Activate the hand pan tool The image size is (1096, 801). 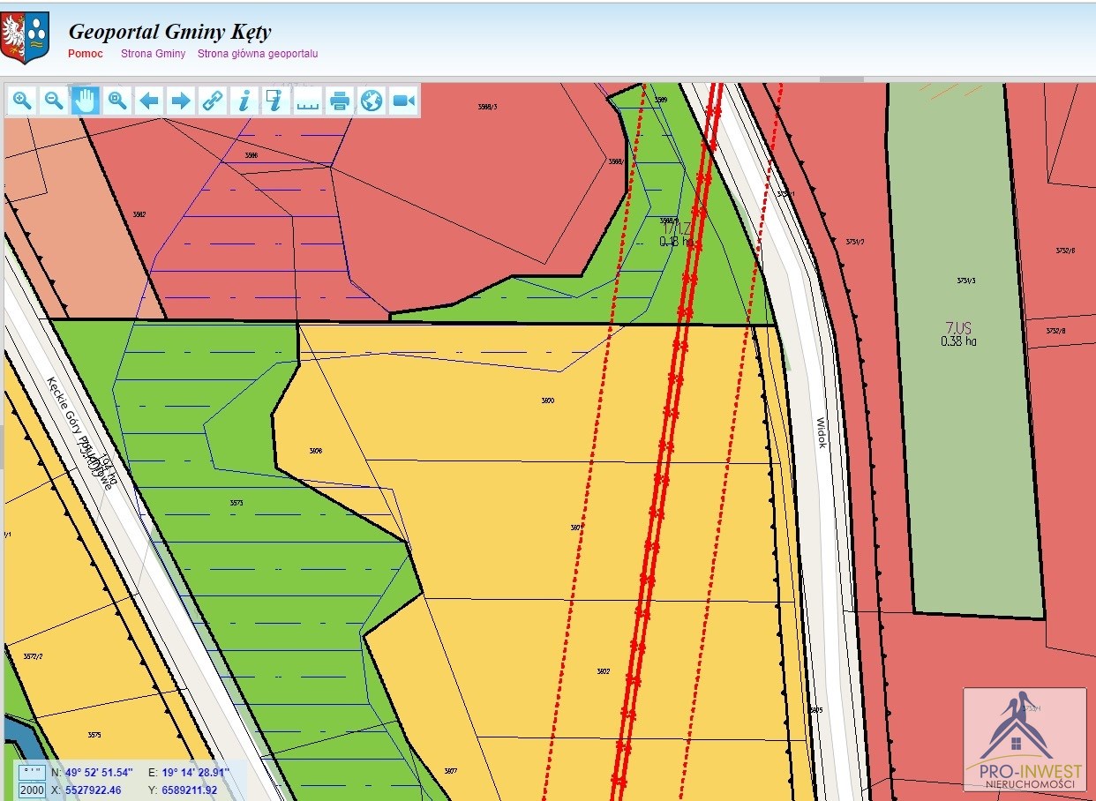point(86,101)
